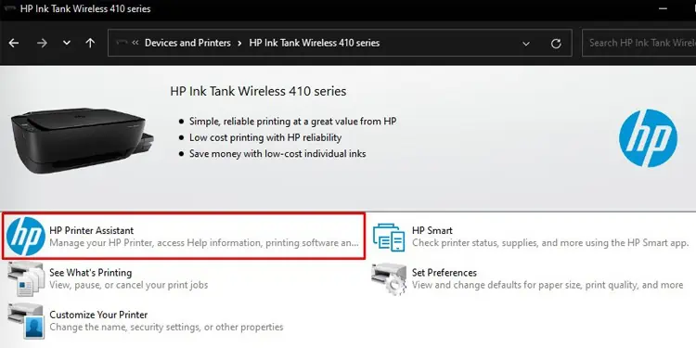Open the recent locations dropdown chevron

tap(67, 43)
